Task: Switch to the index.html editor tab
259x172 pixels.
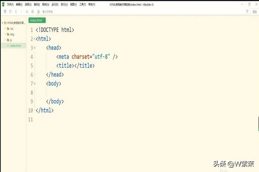Action: point(37,20)
